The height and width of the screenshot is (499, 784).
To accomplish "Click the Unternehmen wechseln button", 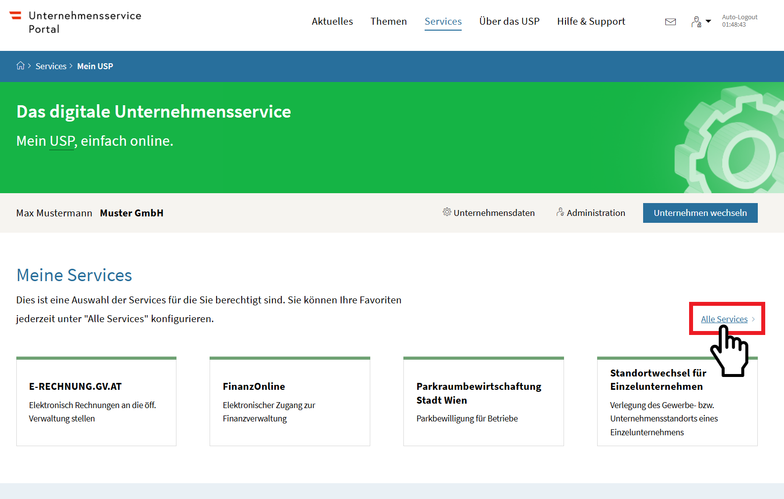I will click(700, 213).
